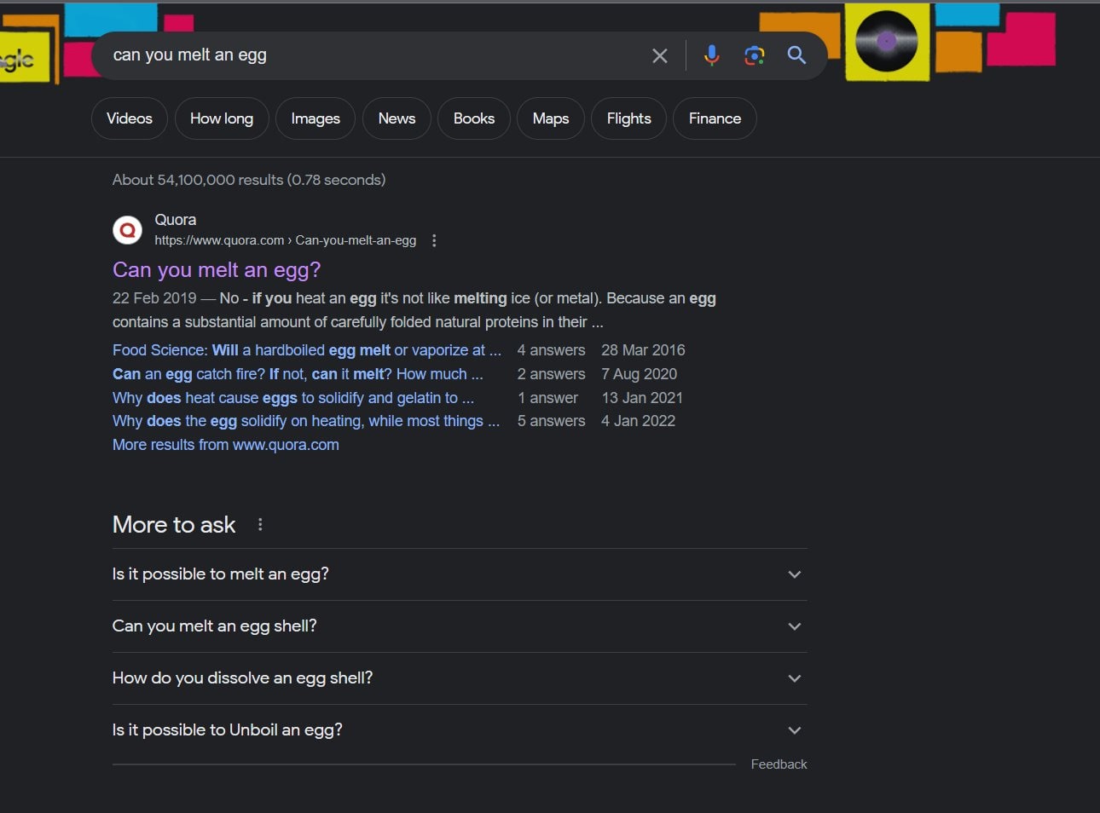Click the '13 Jan 2021' date text

(642, 398)
